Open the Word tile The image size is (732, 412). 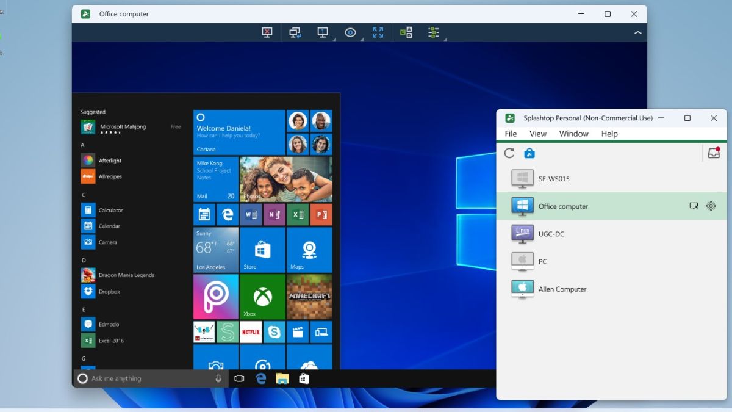(x=251, y=215)
